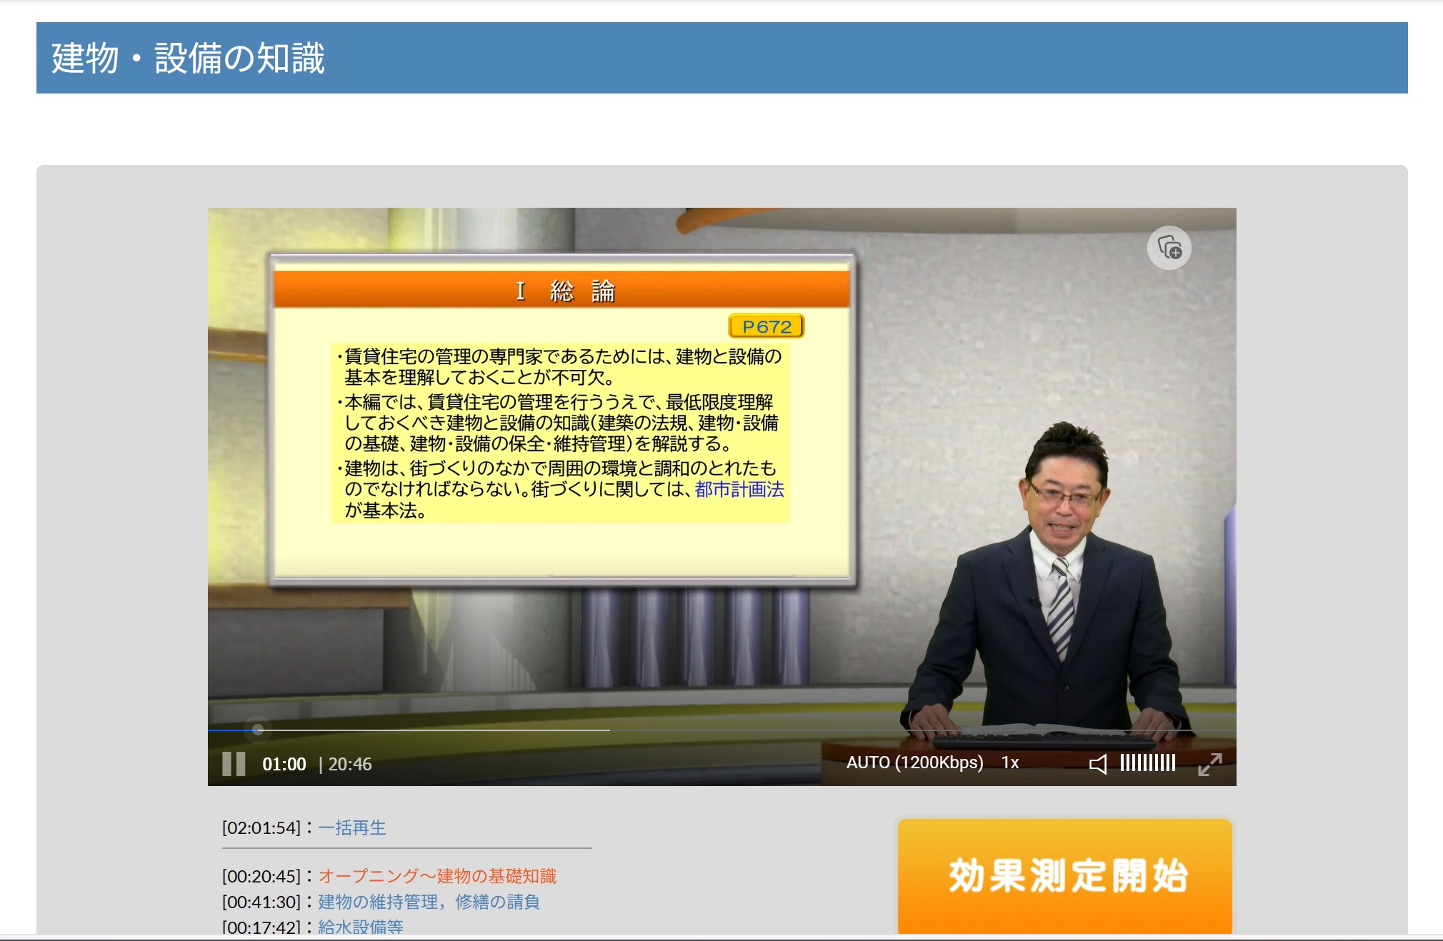The width and height of the screenshot is (1443, 941).
Task: Change the 1x playback speed
Action: pyautogui.click(x=1010, y=763)
